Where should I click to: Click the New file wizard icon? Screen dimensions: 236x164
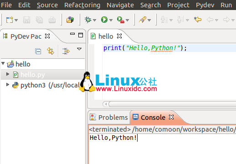coord(10,20)
